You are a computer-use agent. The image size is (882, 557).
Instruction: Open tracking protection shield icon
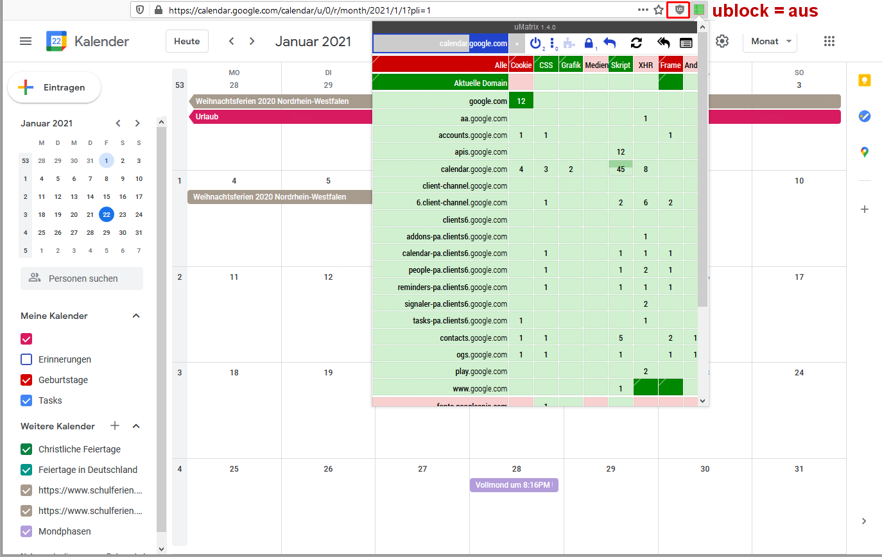[140, 10]
